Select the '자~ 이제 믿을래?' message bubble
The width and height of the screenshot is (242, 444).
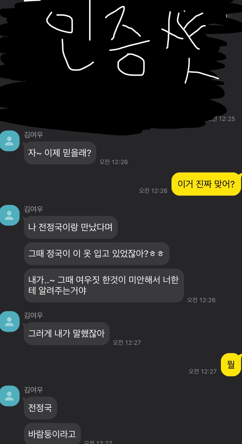(x=60, y=153)
